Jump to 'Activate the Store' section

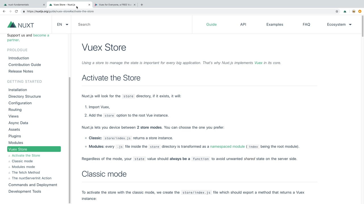[26, 155]
